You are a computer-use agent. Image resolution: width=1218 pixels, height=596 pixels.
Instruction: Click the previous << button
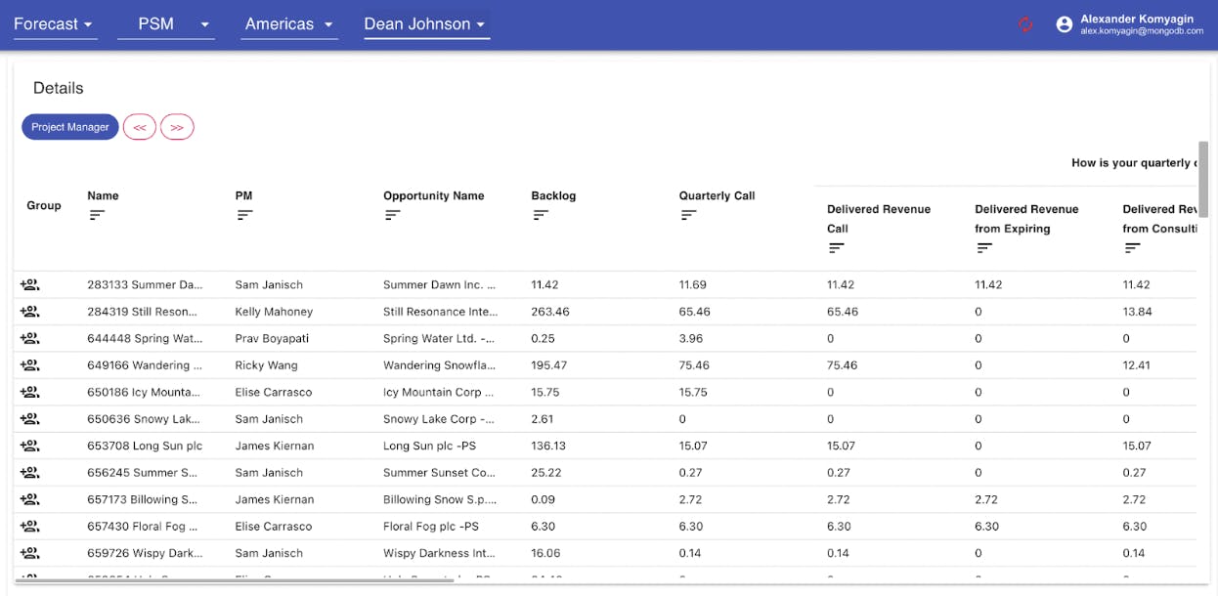coord(140,127)
